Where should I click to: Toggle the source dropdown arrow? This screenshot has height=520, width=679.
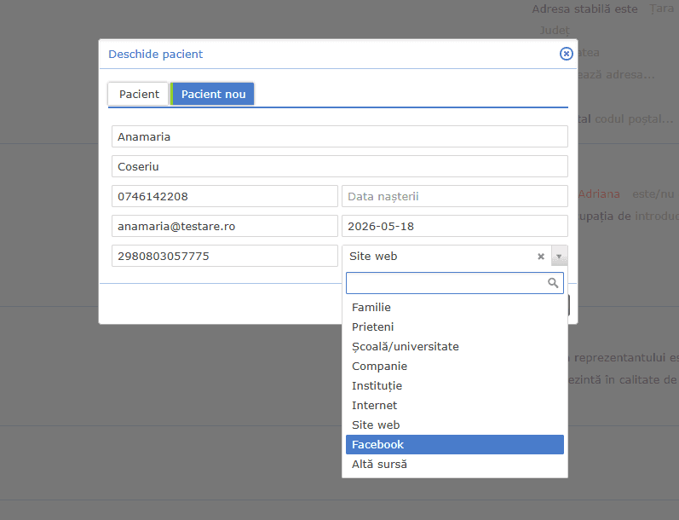[x=559, y=256]
